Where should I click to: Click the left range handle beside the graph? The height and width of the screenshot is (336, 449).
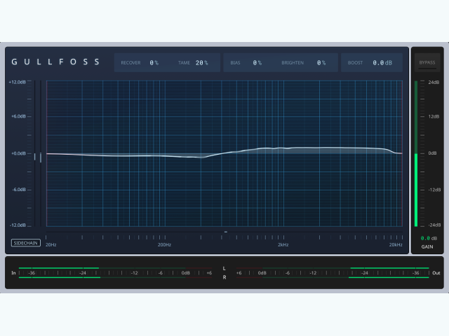point(35,157)
